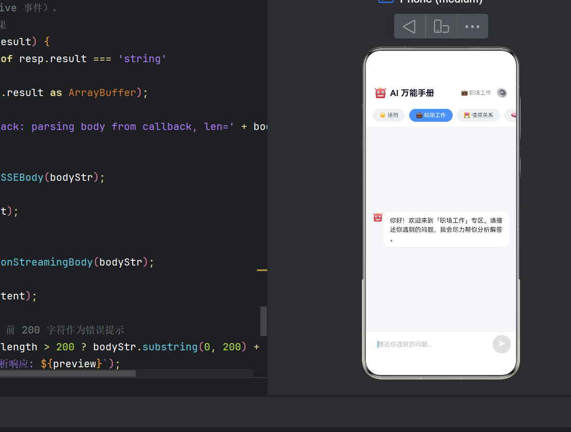The height and width of the screenshot is (432, 571).
Task: Click the yellow warning marker in editor gutter
Action: [262, 270]
